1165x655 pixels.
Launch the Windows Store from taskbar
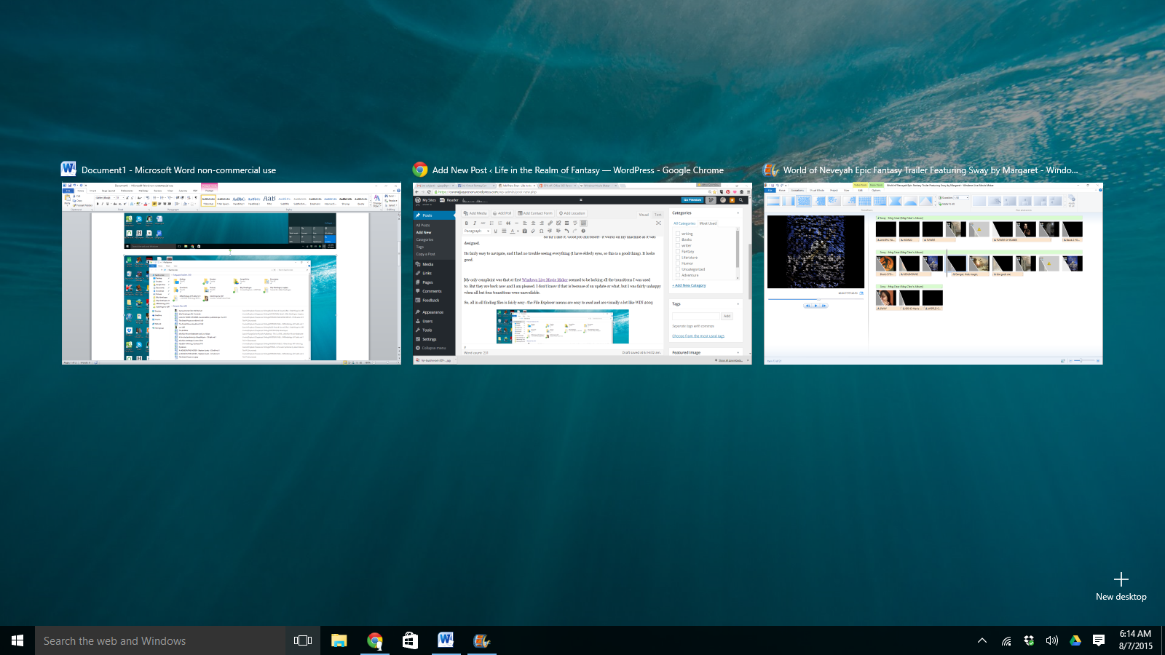point(411,640)
